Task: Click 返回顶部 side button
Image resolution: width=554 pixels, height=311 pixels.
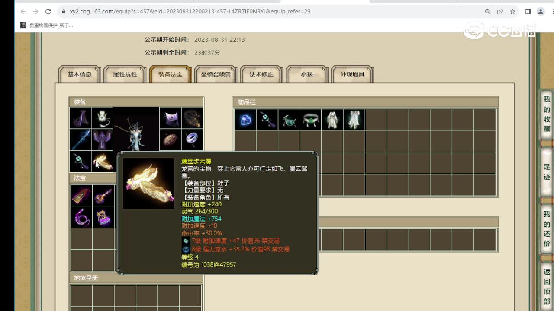Action: pos(547,287)
